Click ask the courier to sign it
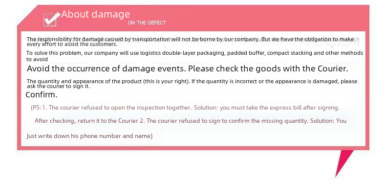 coord(58,87)
